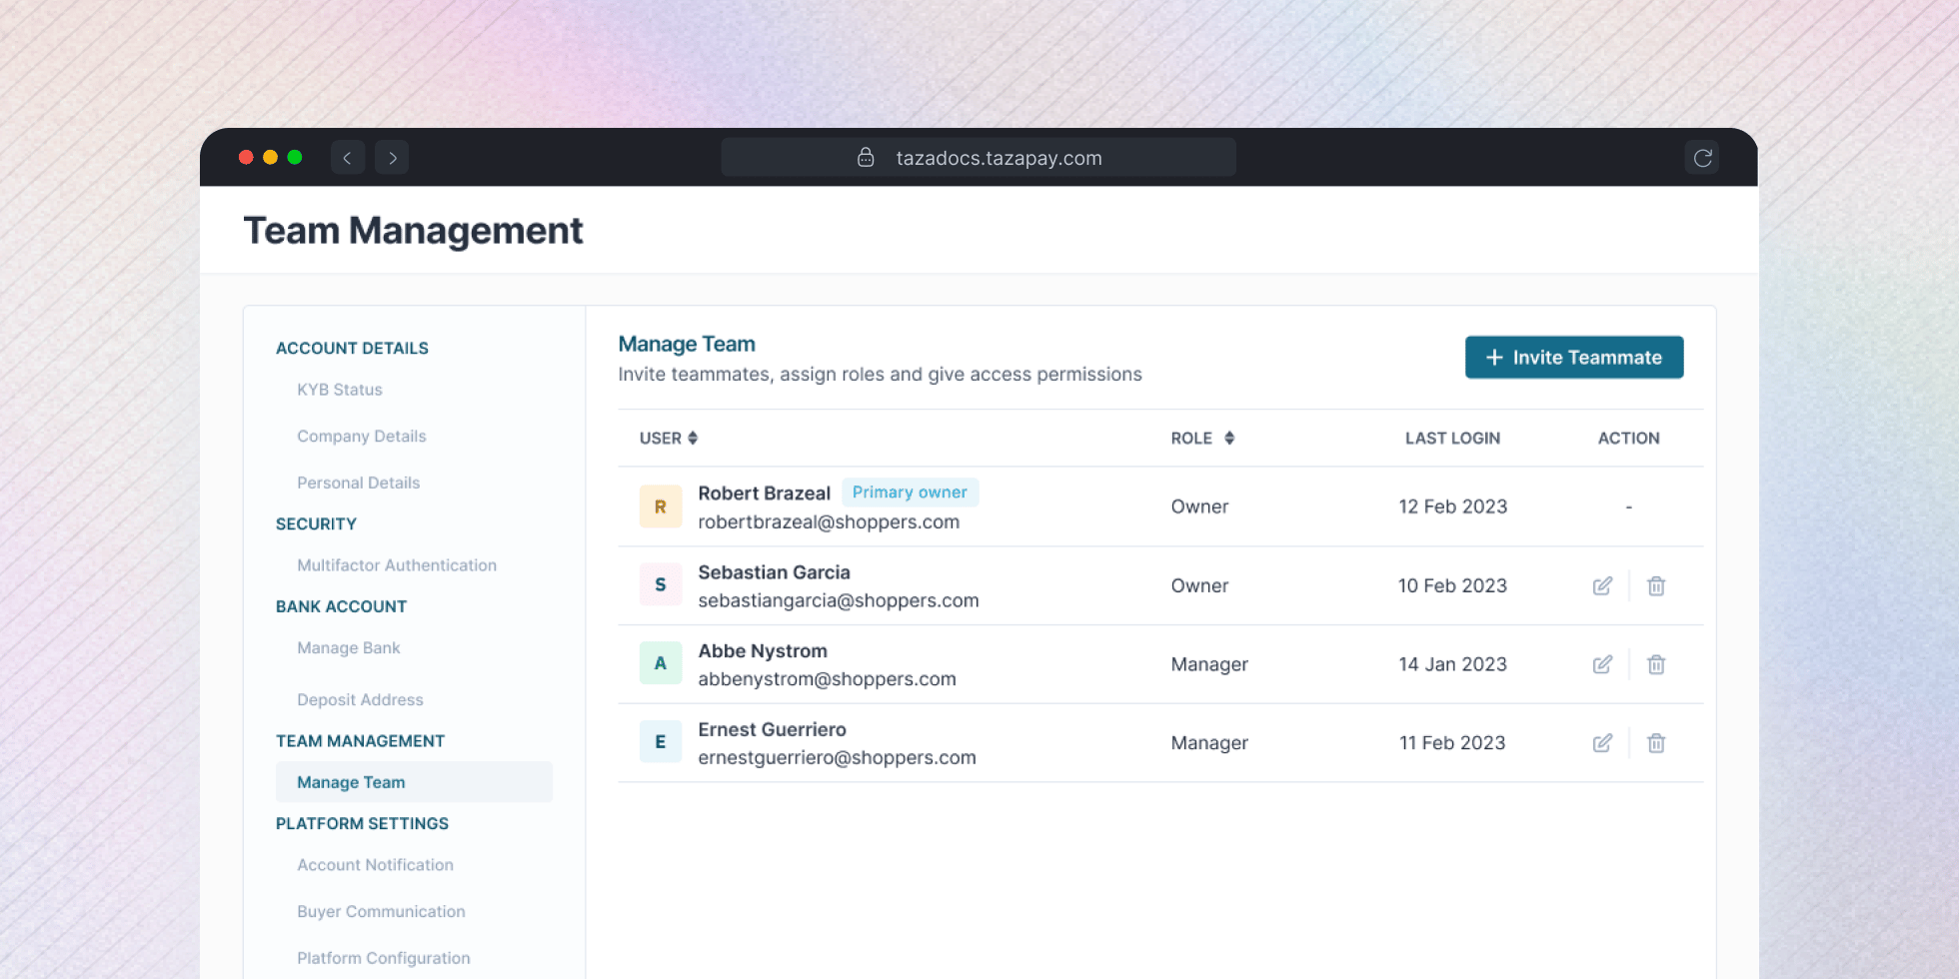The height and width of the screenshot is (979, 1959).
Task: Open Personal Details in sidebar
Action: coord(359,483)
